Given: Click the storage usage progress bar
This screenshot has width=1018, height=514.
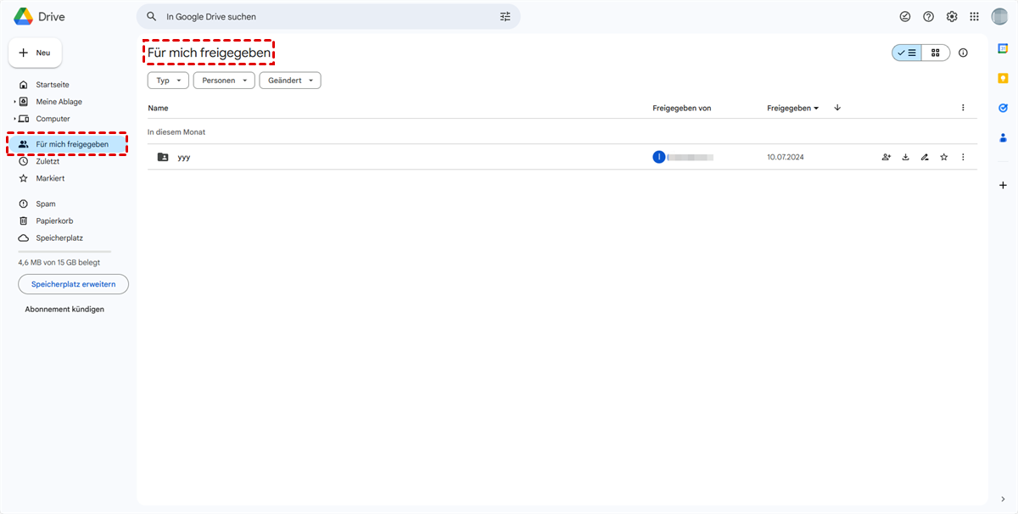Looking at the screenshot, I should coord(64,252).
